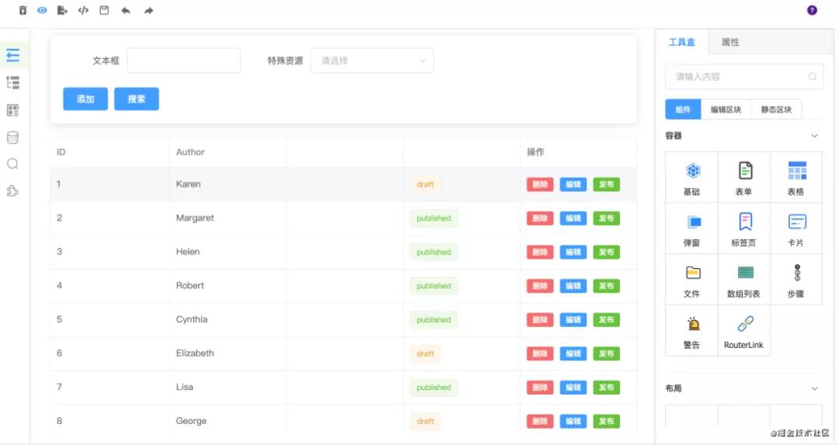The height and width of the screenshot is (445, 839).
Task: Click the published tag in Margaret's row
Action: click(x=434, y=218)
